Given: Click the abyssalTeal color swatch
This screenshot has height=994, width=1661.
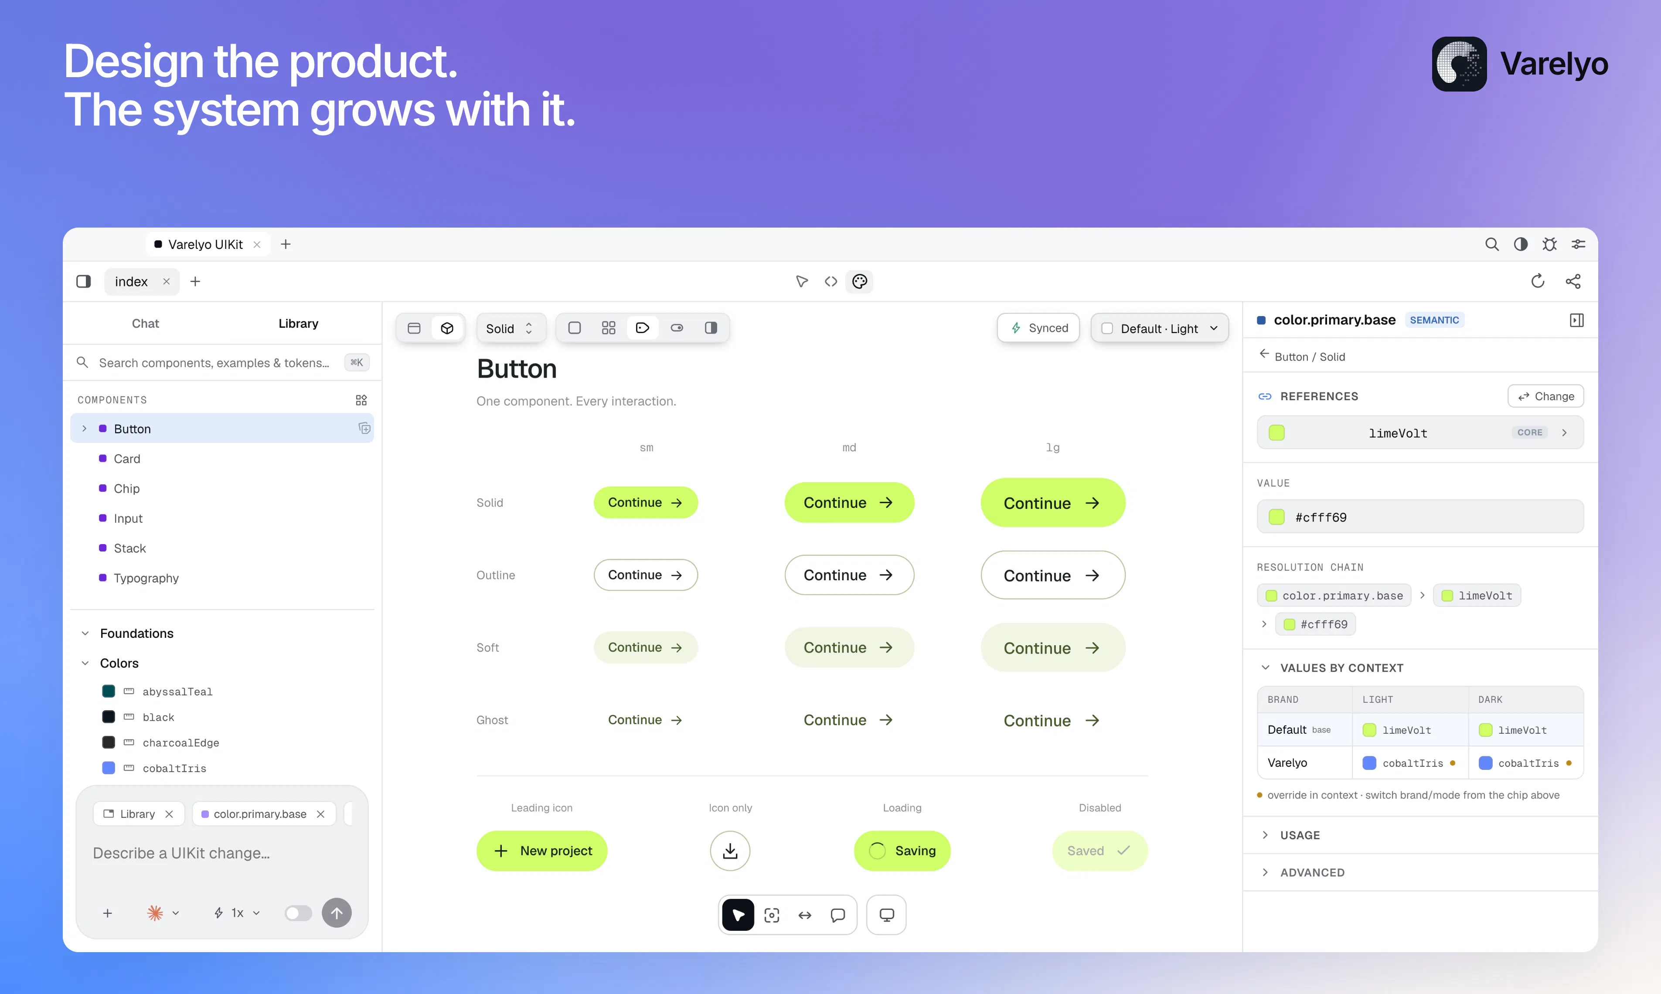Looking at the screenshot, I should (109, 691).
